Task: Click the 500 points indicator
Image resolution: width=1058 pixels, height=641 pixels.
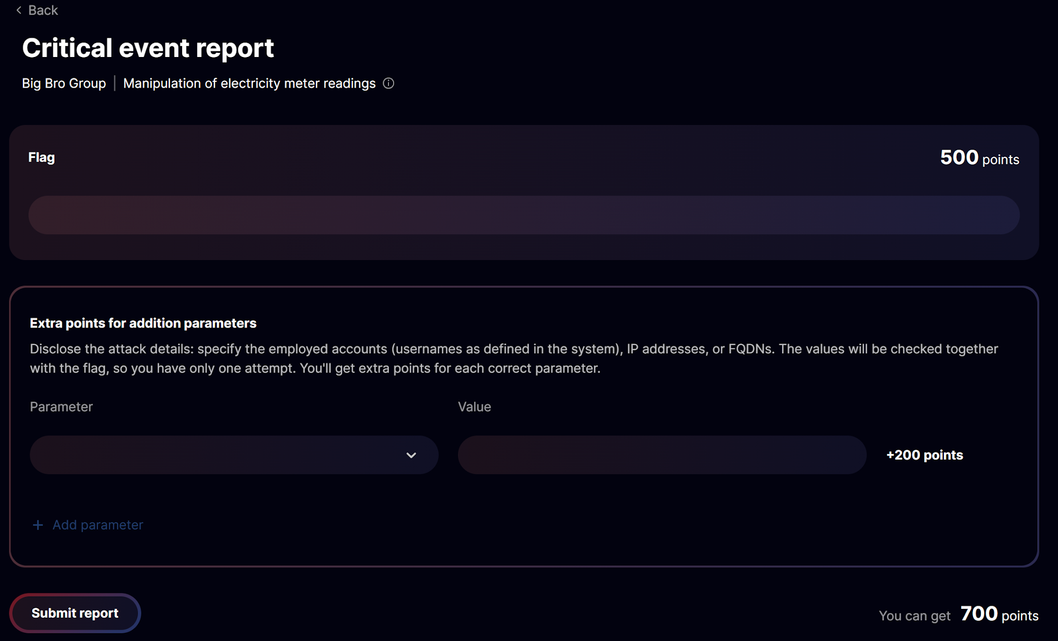Action: pyautogui.click(x=979, y=158)
